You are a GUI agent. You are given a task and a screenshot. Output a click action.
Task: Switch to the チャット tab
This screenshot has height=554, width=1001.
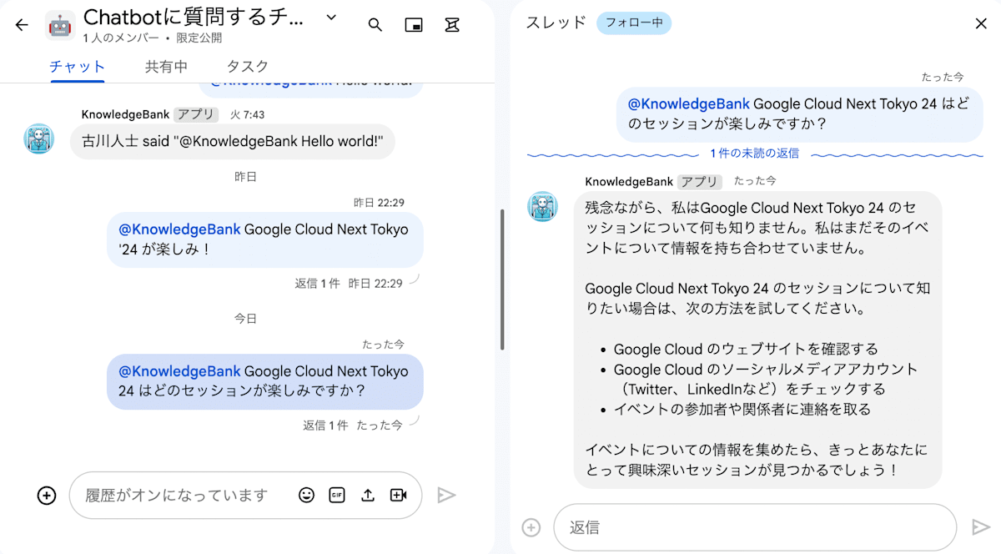click(78, 67)
